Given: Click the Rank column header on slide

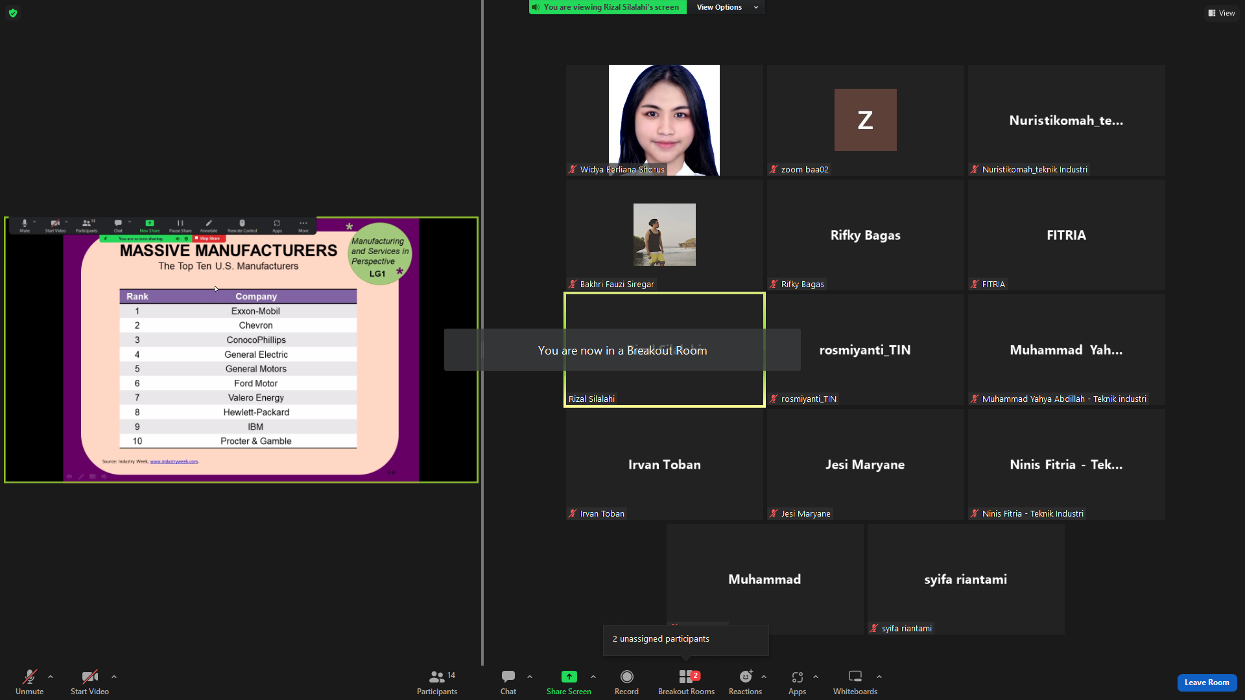Looking at the screenshot, I should [x=137, y=296].
